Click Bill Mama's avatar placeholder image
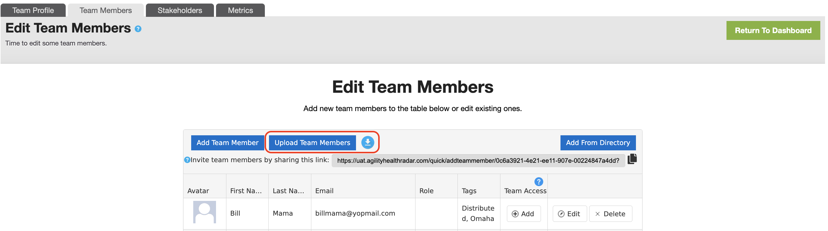This screenshot has width=828, height=231. (x=204, y=212)
